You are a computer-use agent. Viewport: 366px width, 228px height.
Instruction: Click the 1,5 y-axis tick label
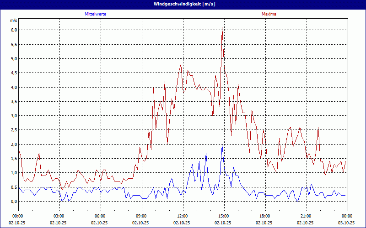[x=14, y=159]
